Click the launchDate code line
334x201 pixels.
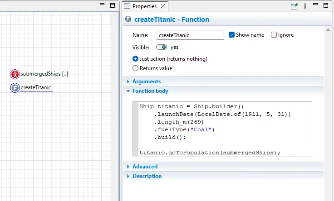coord(222,115)
